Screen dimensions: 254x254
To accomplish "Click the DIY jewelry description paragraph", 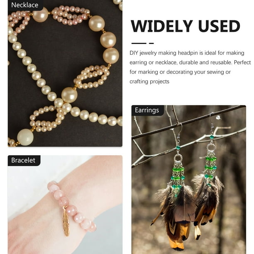I will (x=190, y=67).
